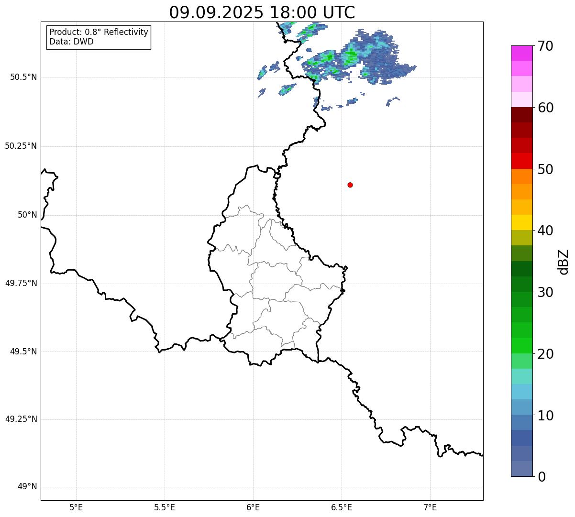This screenshot has height=517, width=575.
Task: Click the Data: DWD label
Action: (71, 42)
